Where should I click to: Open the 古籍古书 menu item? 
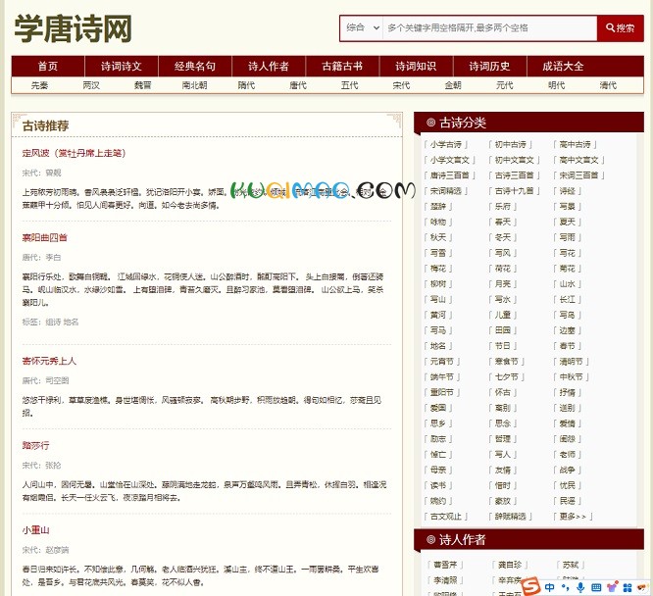click(342, 67)
